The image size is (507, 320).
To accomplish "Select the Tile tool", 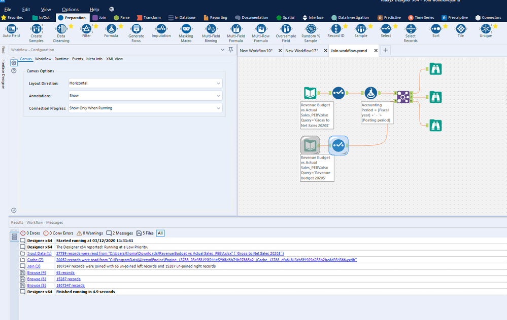I will click(461, 31).
